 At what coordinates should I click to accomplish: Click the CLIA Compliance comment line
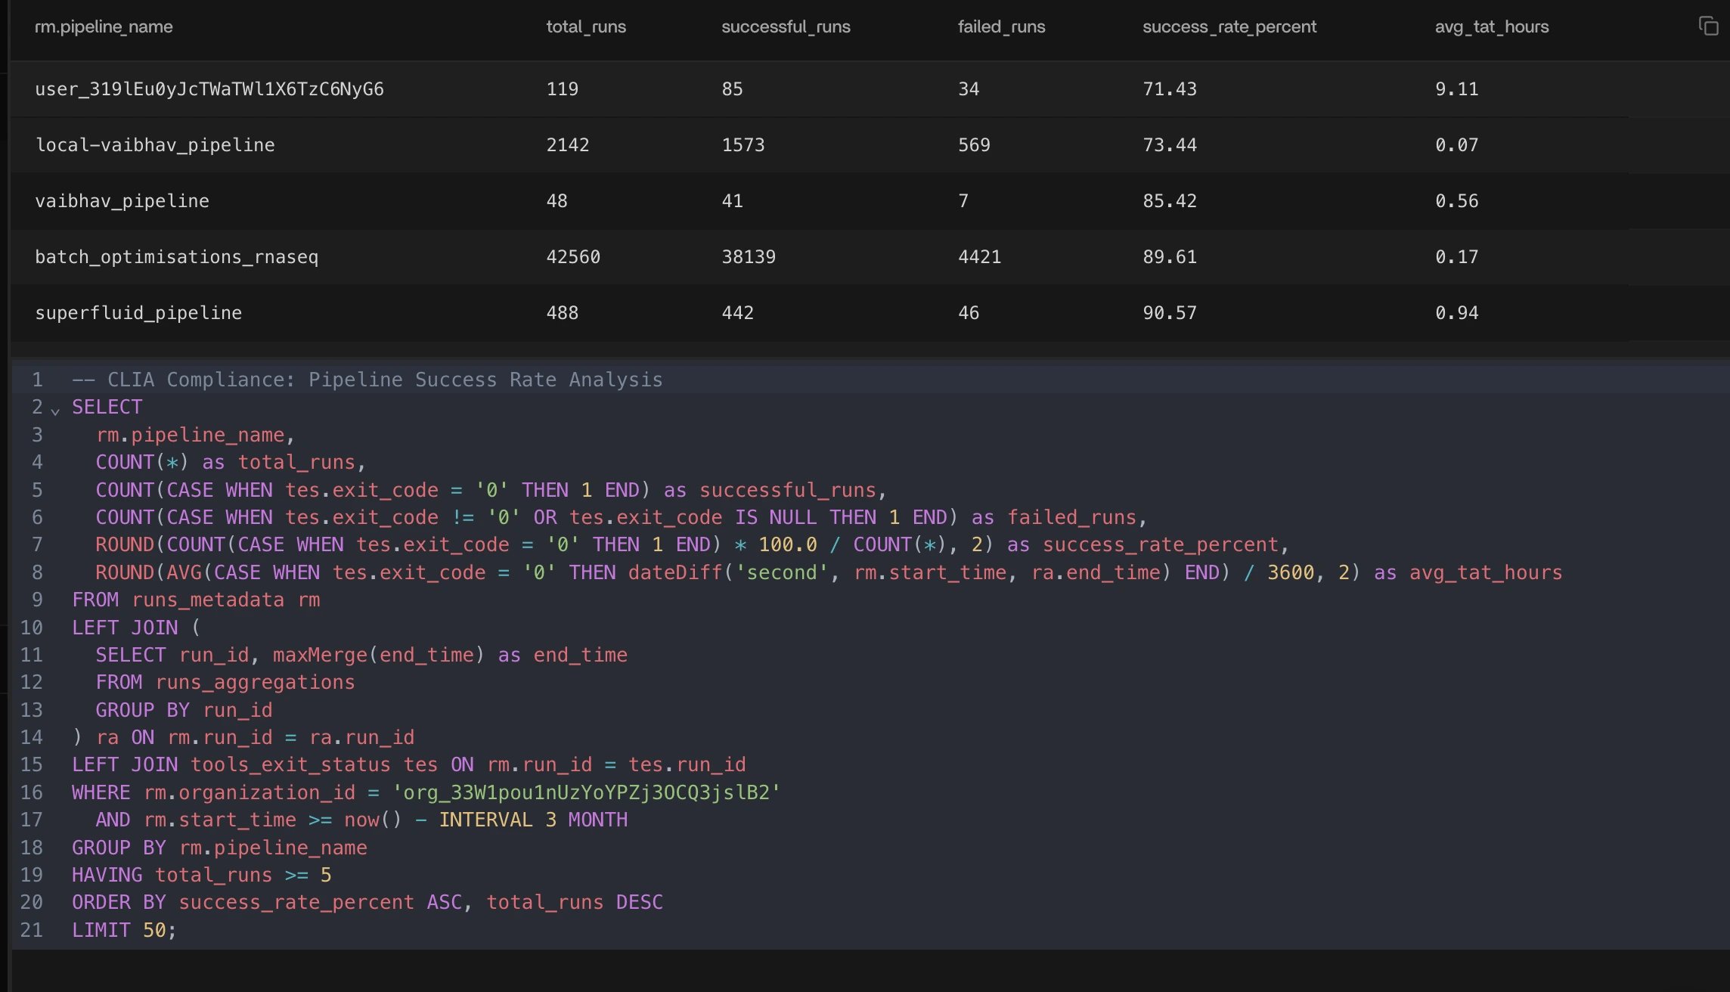(x=367, y=380)
